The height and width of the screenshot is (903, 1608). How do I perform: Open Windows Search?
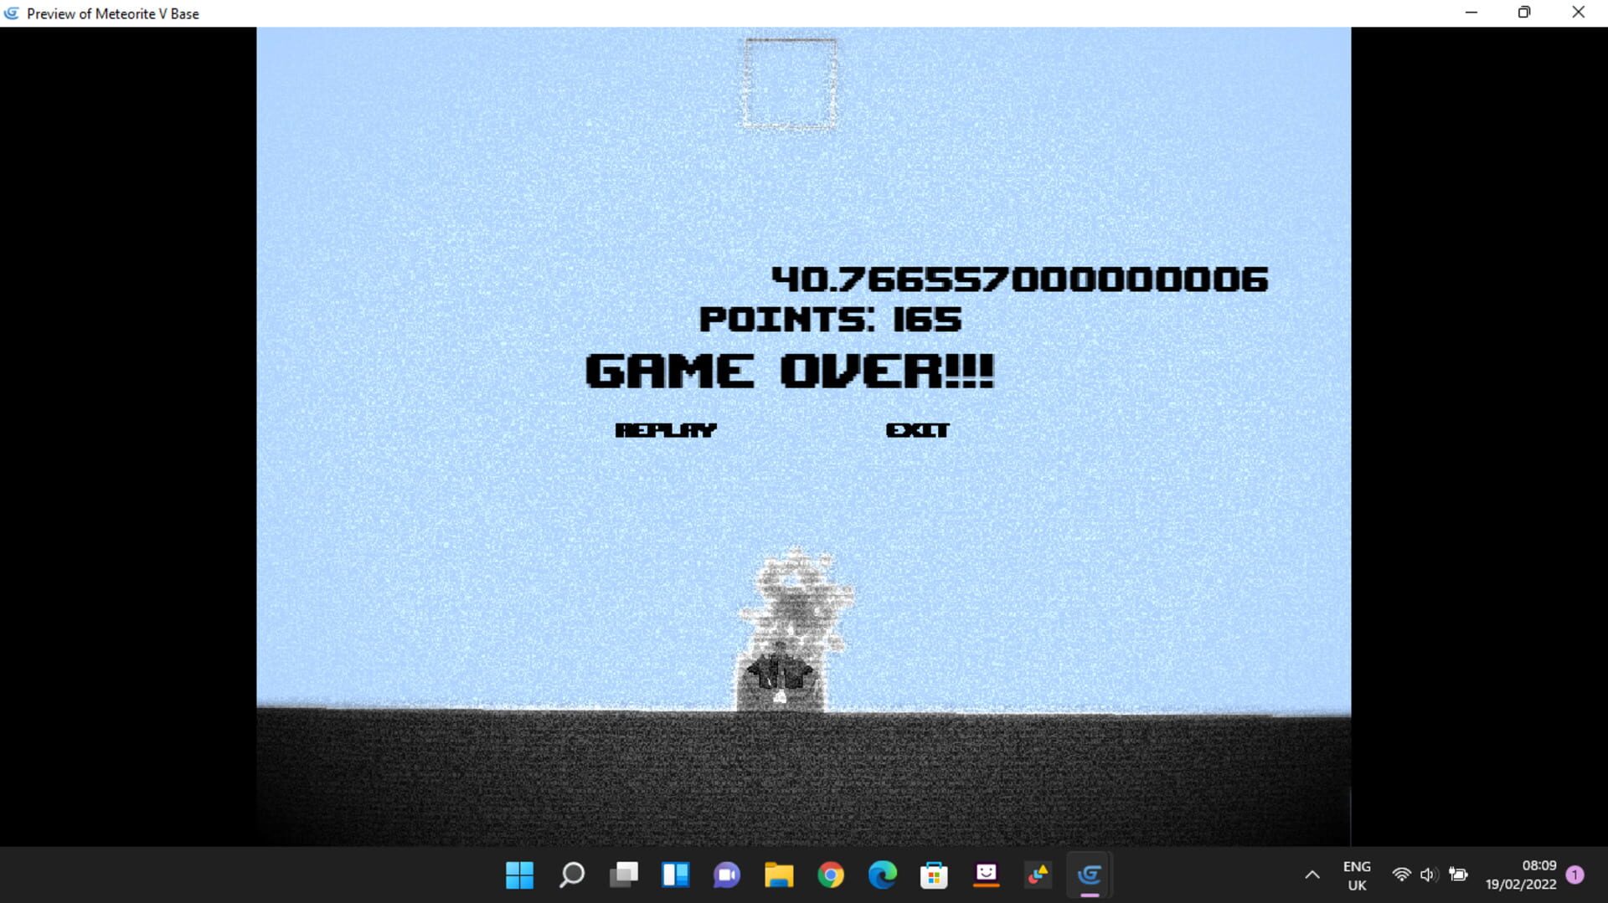click(571, 875)
